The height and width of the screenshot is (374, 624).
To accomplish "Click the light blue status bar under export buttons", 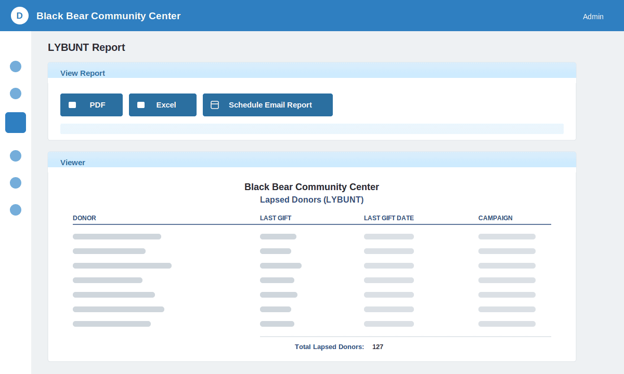I will click(x=312, y=129).
